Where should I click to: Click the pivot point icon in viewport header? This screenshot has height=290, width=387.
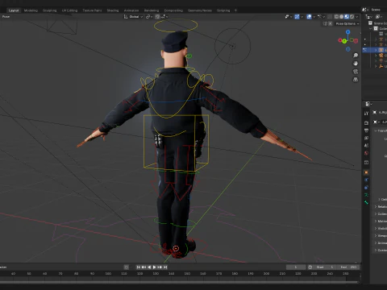[149, 17]
